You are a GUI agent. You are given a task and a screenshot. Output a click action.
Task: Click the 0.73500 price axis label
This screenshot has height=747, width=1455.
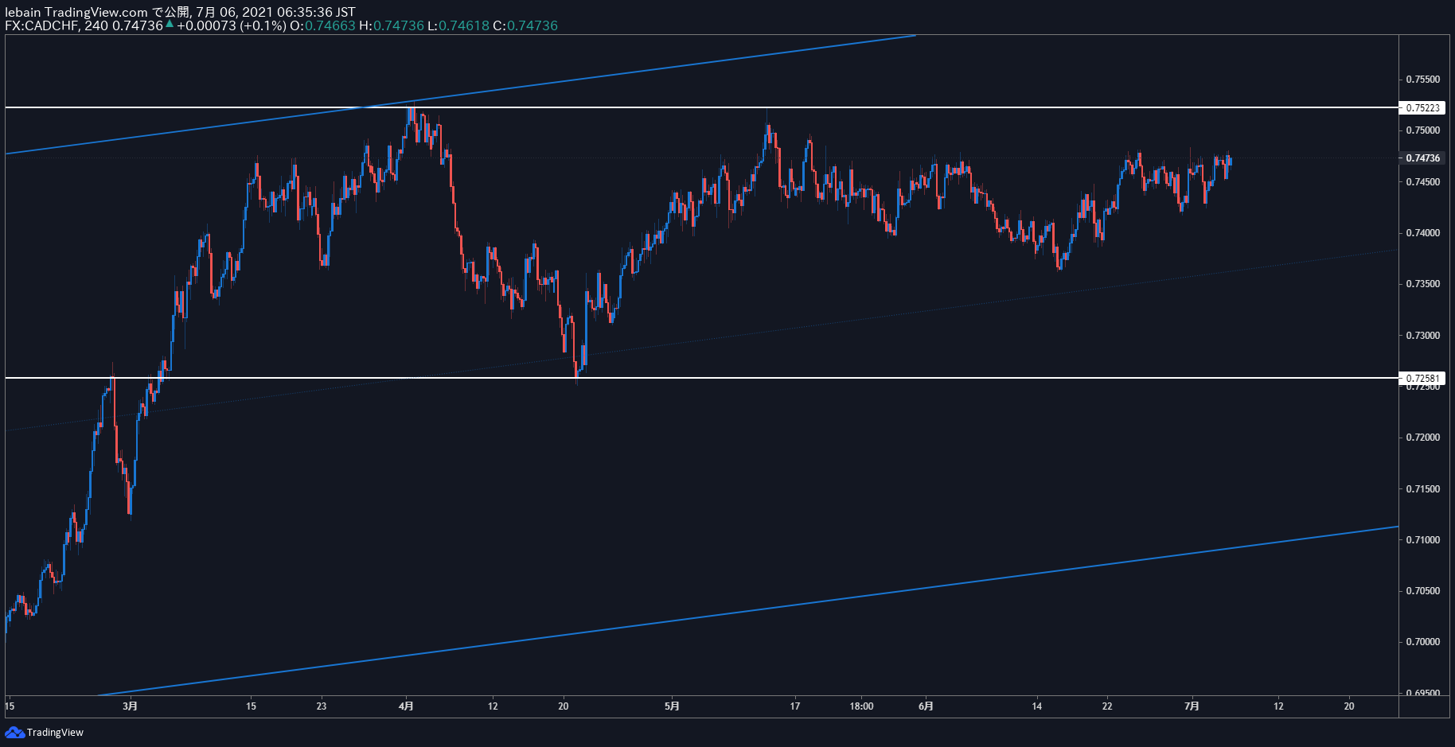(1422, 284)
